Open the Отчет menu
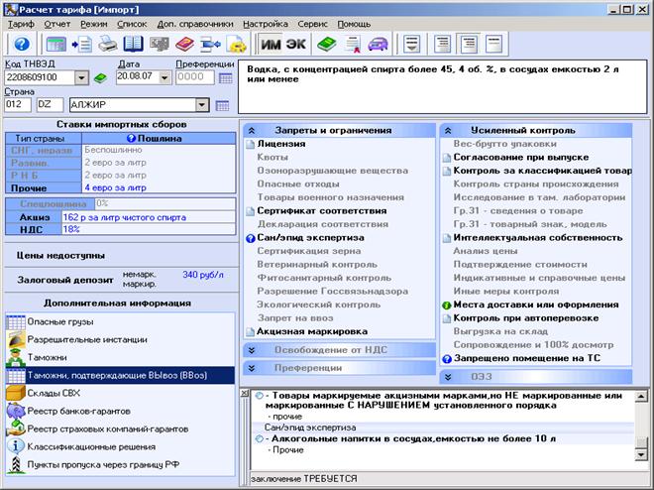 pyautogui.click(x=57, y=24)
